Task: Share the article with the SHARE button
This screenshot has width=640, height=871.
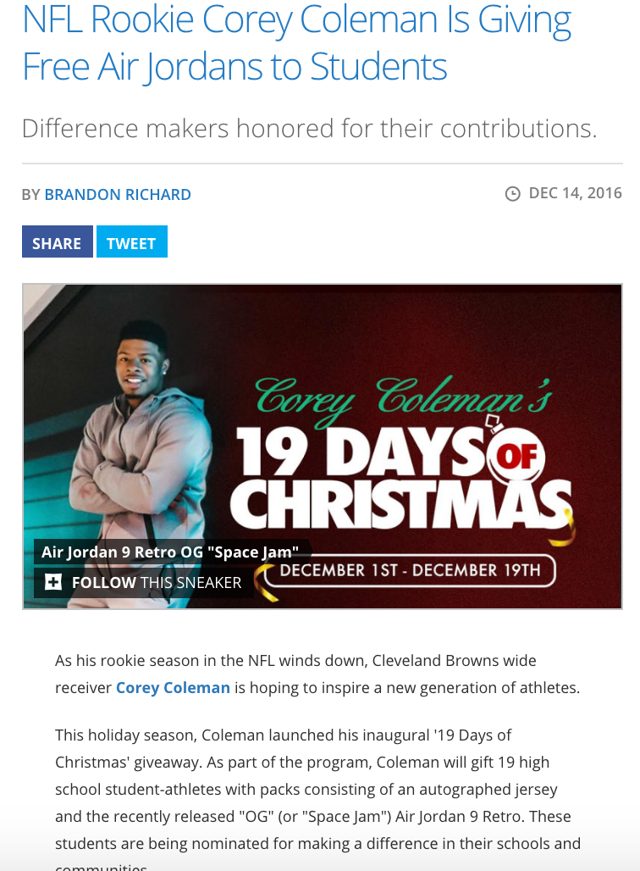Action: tap(58, 241)
